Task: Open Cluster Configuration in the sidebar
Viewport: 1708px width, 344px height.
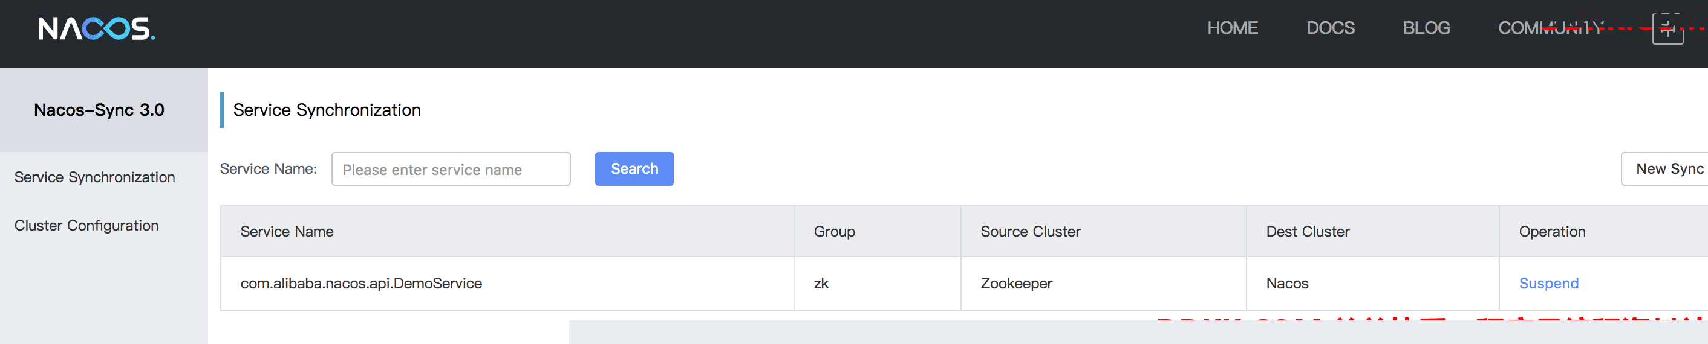Action: [x=86, y=226]
